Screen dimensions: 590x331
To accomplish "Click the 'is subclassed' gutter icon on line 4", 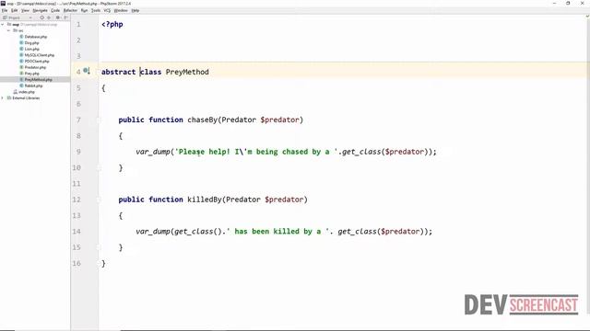I will point(87,71).
